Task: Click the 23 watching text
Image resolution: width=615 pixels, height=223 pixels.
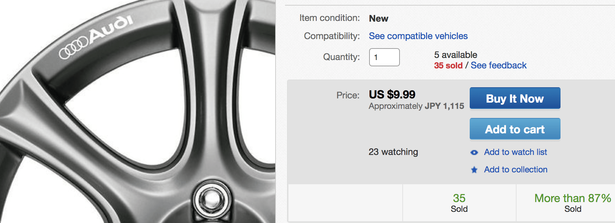Action: [393, 152]
